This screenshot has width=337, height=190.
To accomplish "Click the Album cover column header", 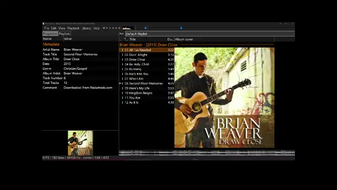I will (x=224, y=40).
